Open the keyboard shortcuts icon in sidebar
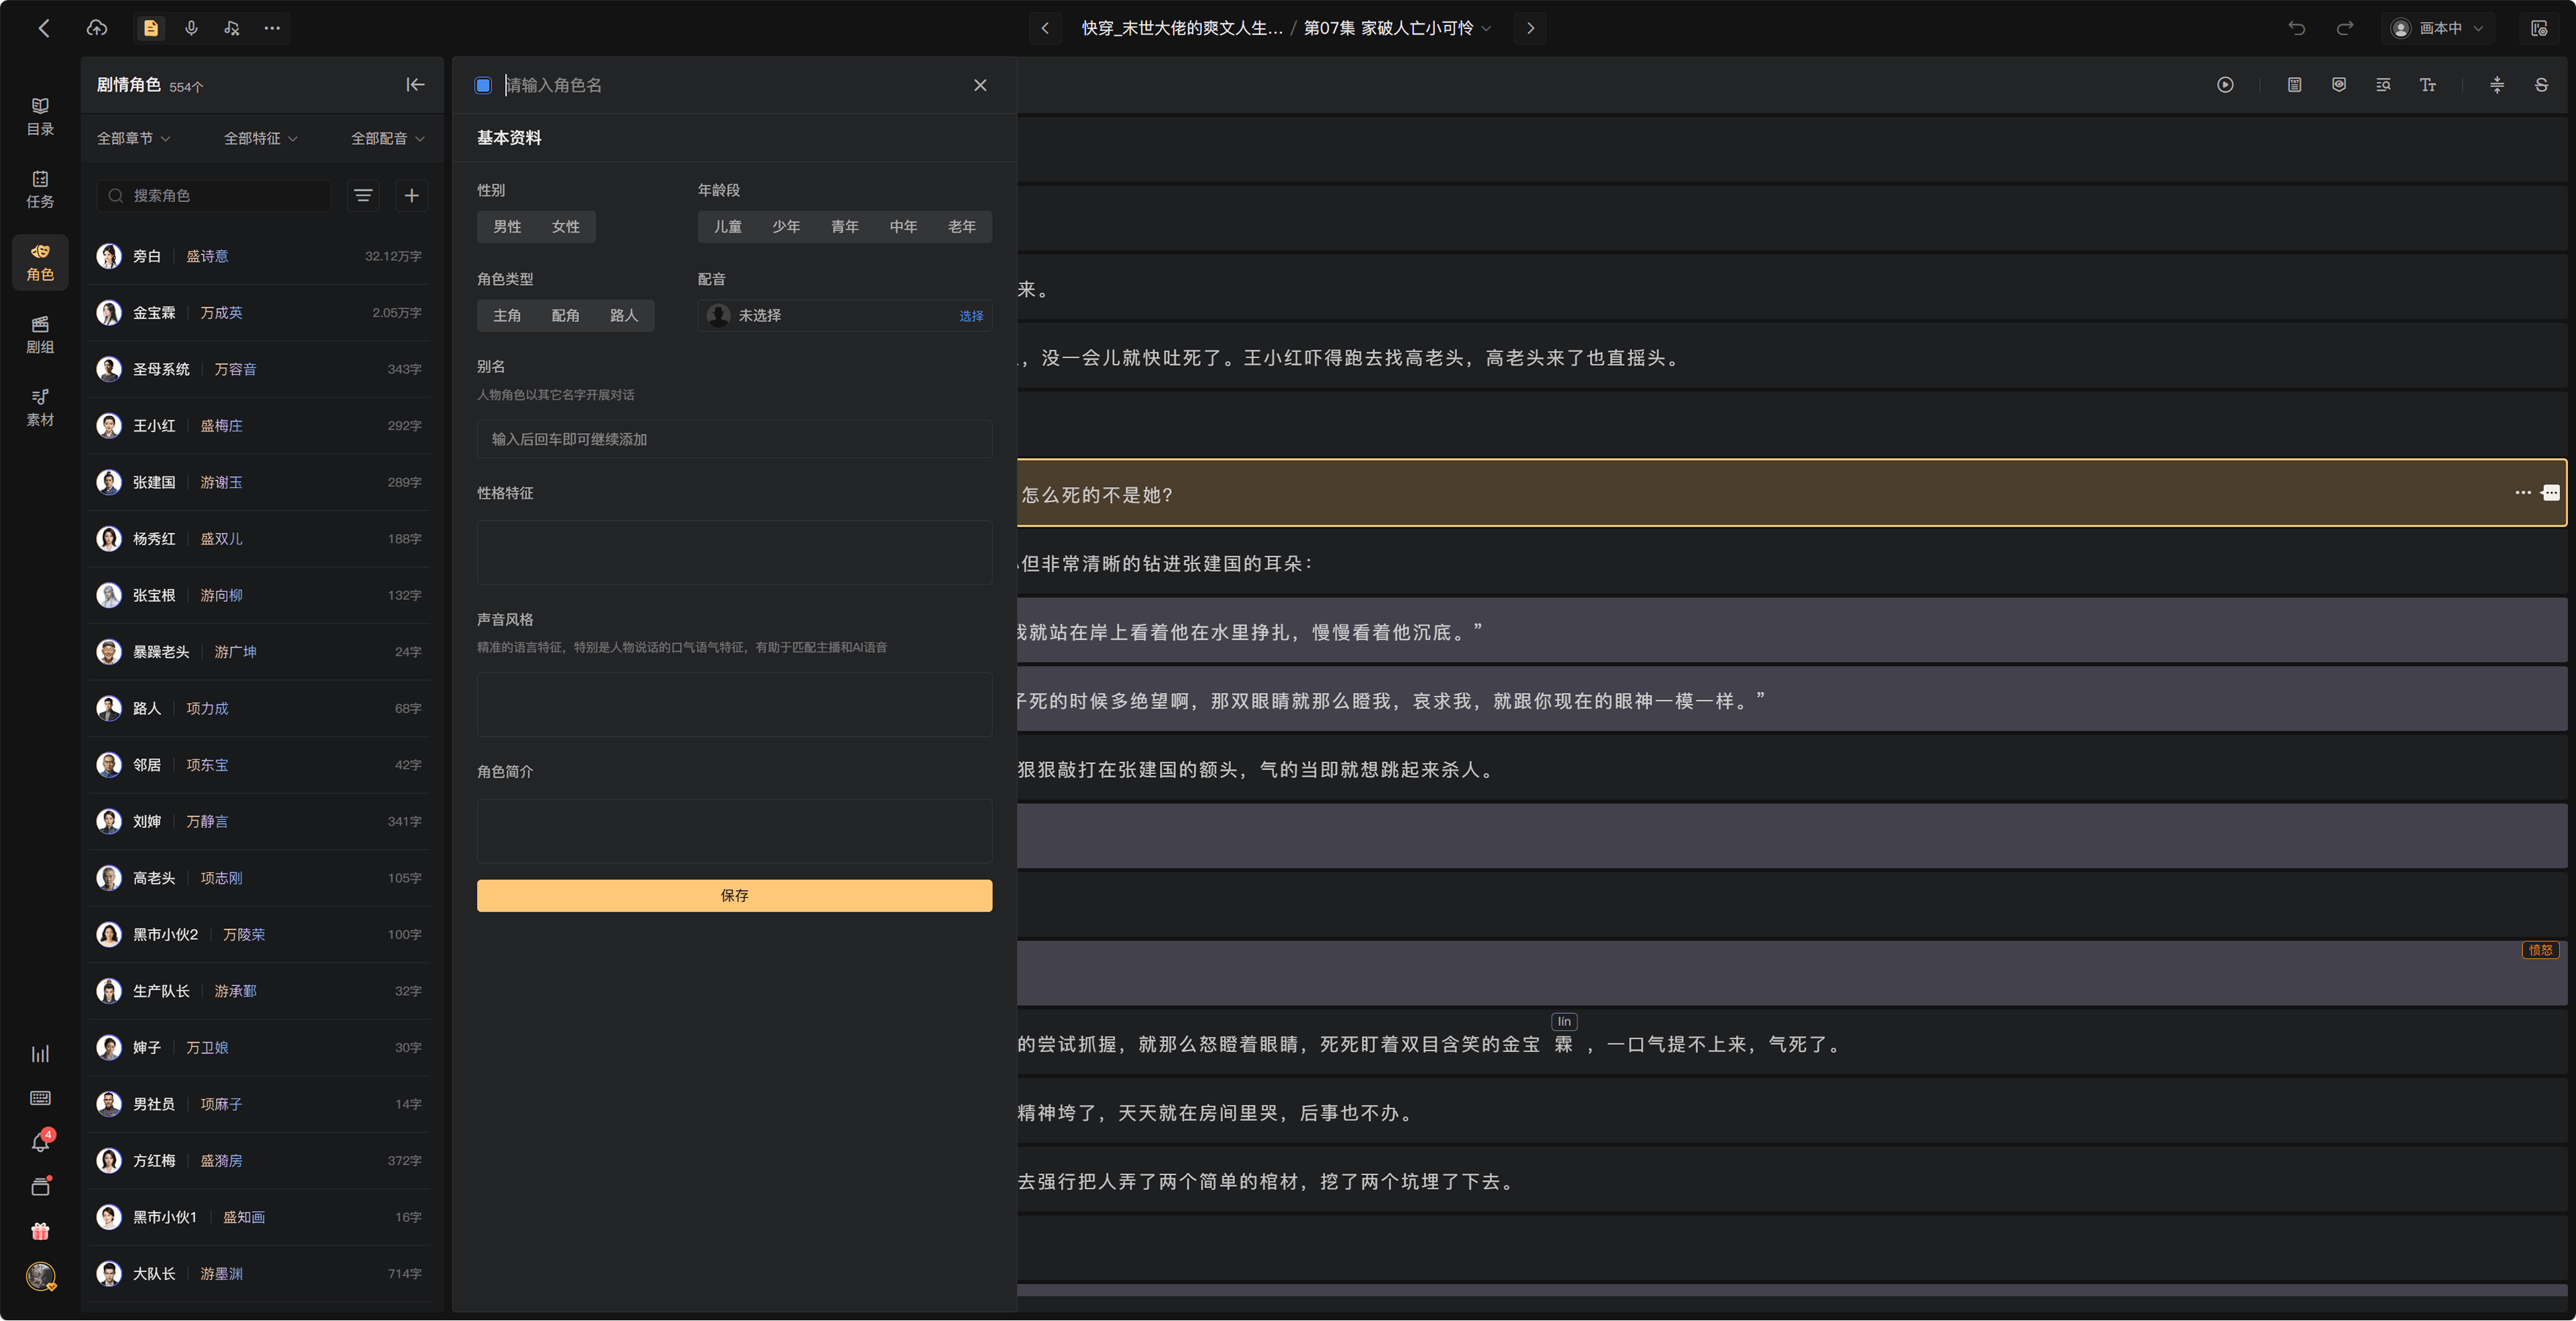2576x1321 pixels. 40,1098
